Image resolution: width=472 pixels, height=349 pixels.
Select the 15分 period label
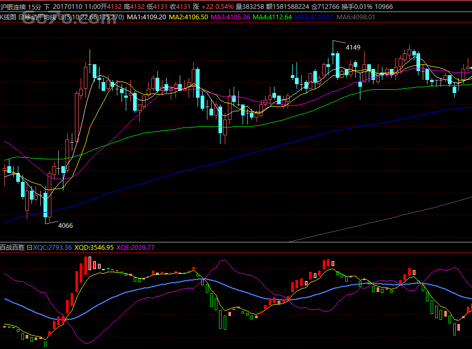pos(35,7)
